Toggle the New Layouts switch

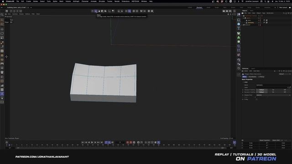pos(290,8)
